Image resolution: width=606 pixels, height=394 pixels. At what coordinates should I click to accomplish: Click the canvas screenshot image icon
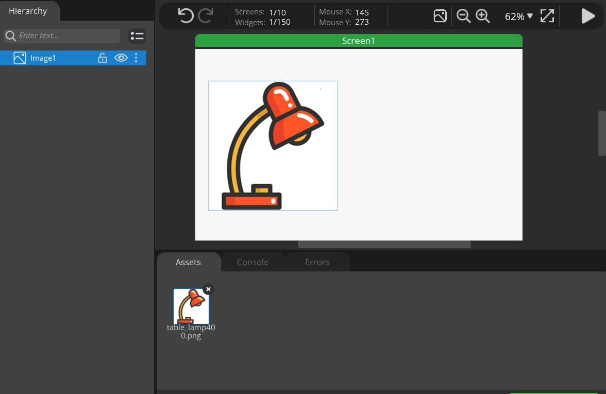[440, 16]
